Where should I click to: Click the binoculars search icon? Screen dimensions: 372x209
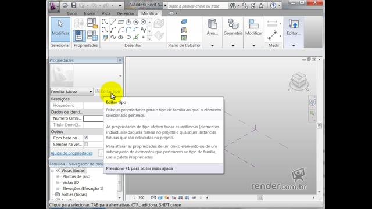[x=233, y=5]
